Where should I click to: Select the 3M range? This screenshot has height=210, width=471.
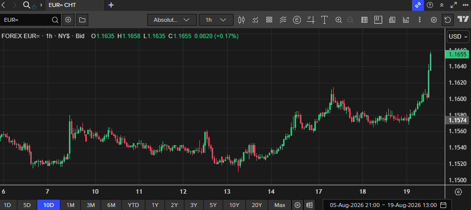click(91, 205)
